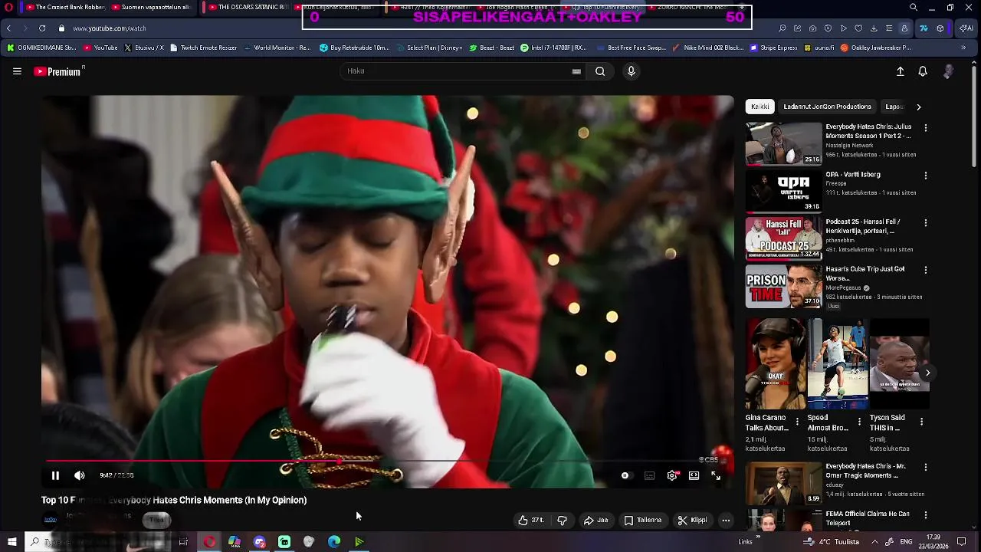Viewport: 981px width, 552px height.
Task: Open options for OPA - Vartti Isberg
Action: (x=926, y=176)
